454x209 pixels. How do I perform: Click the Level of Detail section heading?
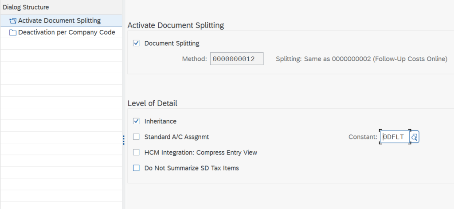click(x=152, y=103)
